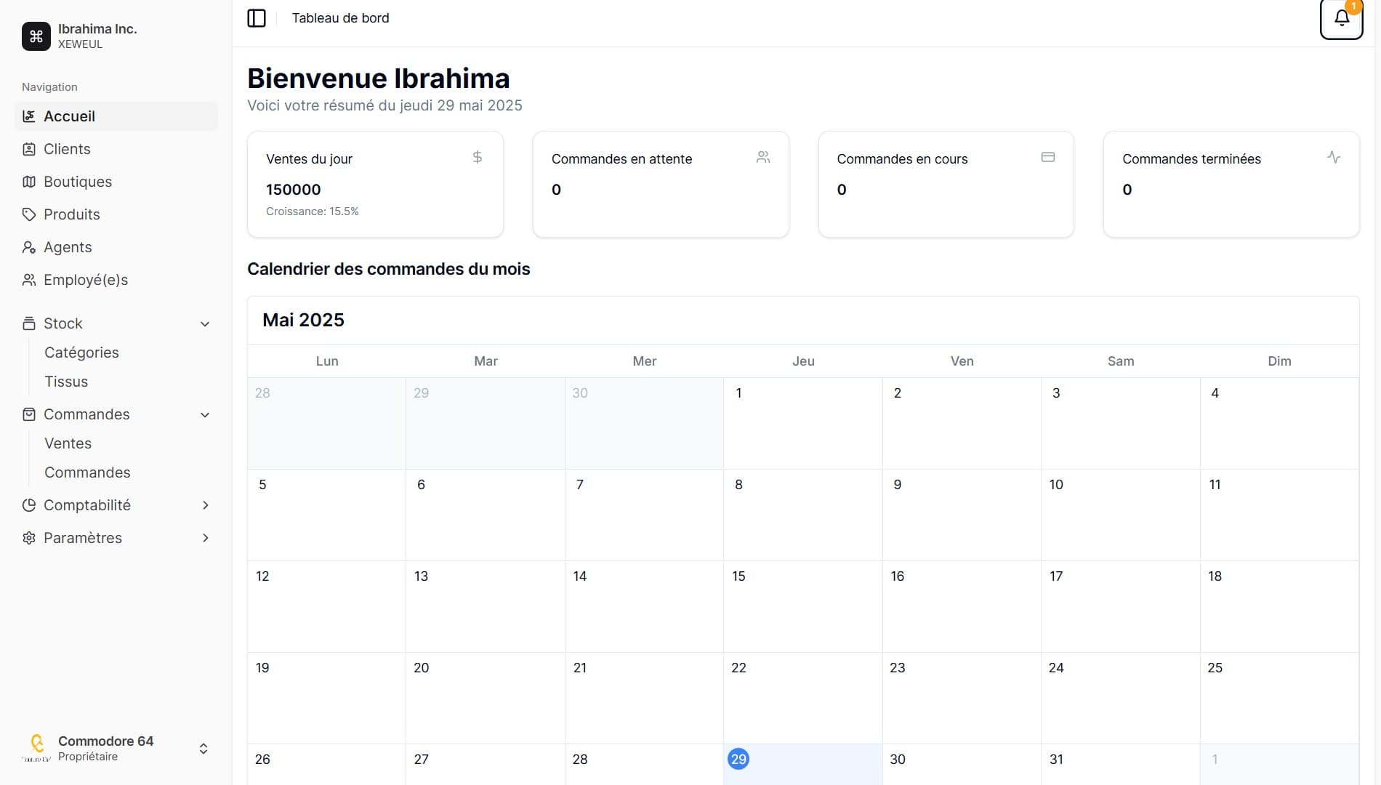Viewport: 1381px width, 785px height.
Task: Click the Comptabilité pie chart icon
Action: pos(29,505)
